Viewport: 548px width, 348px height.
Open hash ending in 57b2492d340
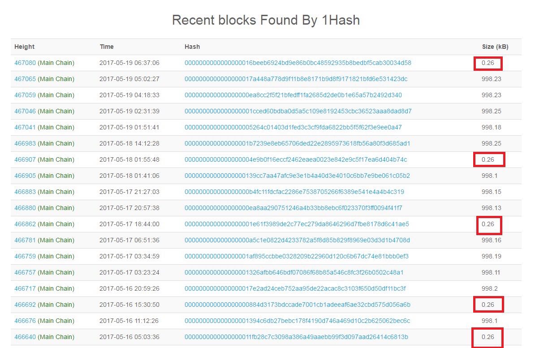[x=293, y=95]
